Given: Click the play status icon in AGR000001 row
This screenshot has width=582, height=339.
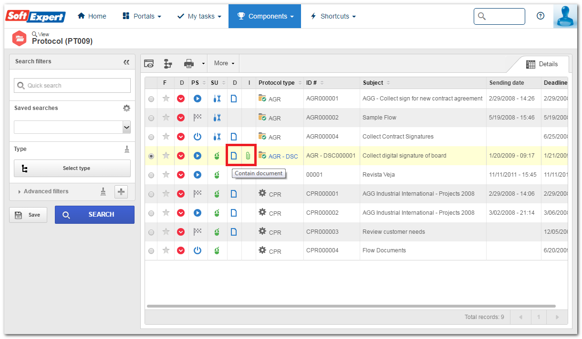Looking at the screenshot, I should click(197, 99).
